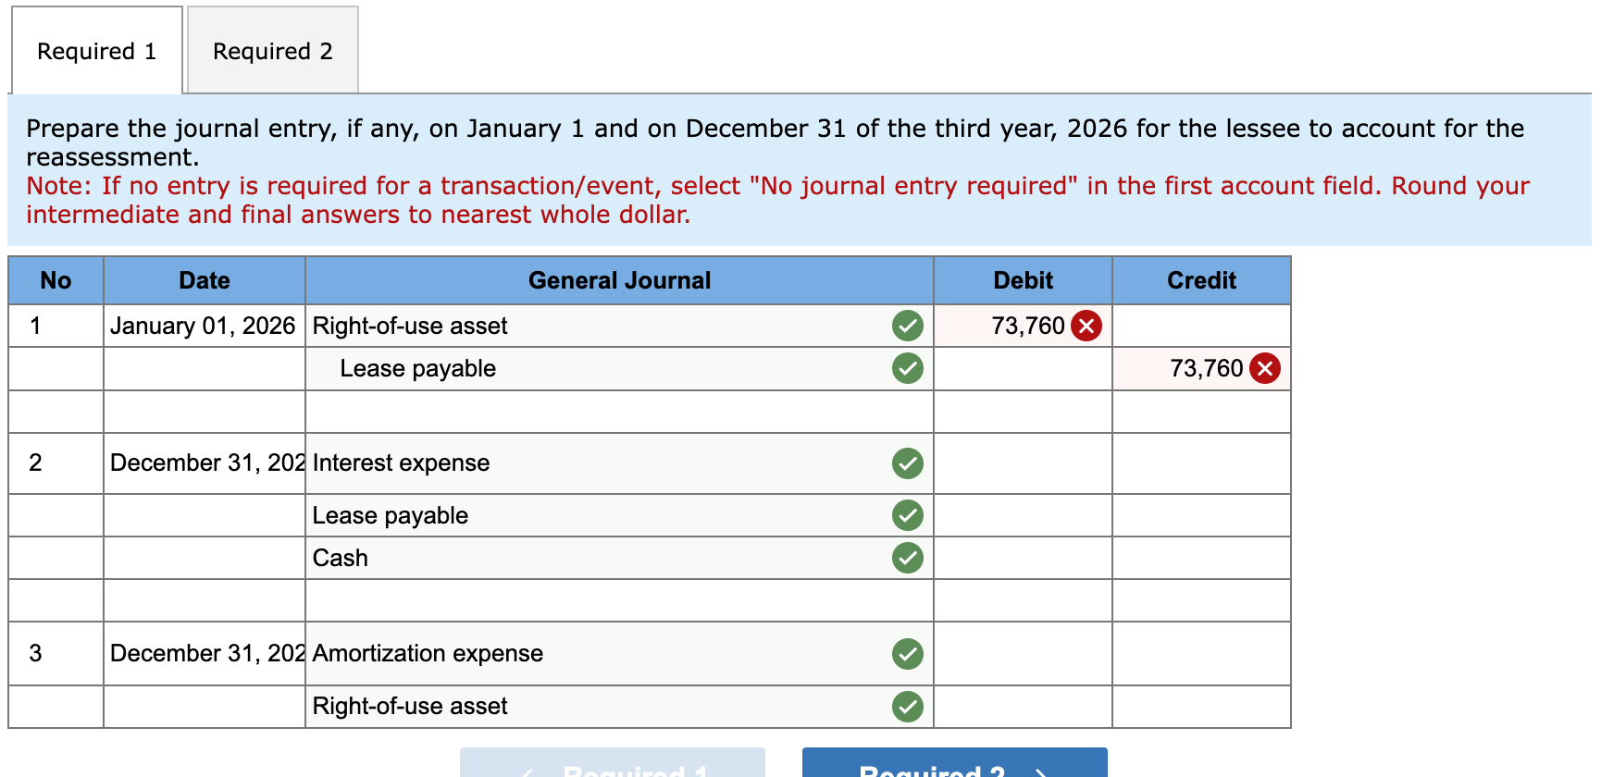Click green check beside Cash account
This screenshot has height=777, width=1601.
908,558
